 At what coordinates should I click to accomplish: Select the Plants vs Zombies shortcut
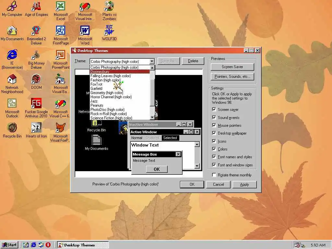(x=109, y=11)
